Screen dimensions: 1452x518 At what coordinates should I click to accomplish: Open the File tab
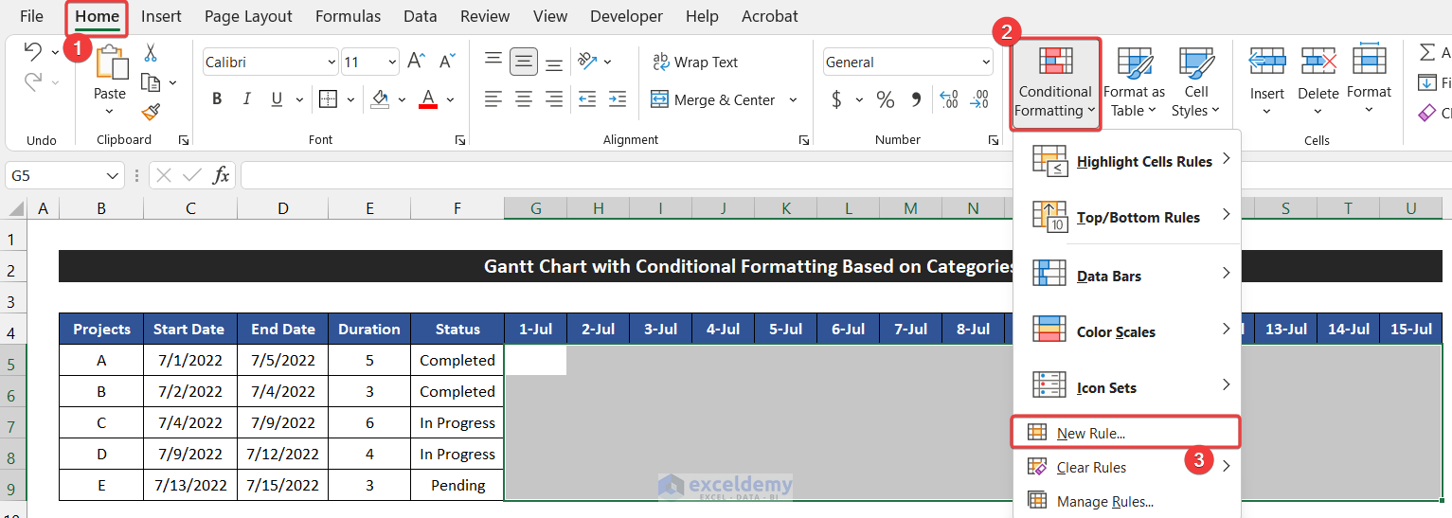31,16
